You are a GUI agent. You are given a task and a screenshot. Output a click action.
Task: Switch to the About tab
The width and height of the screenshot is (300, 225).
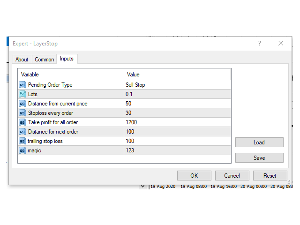(x=22, y=60)
